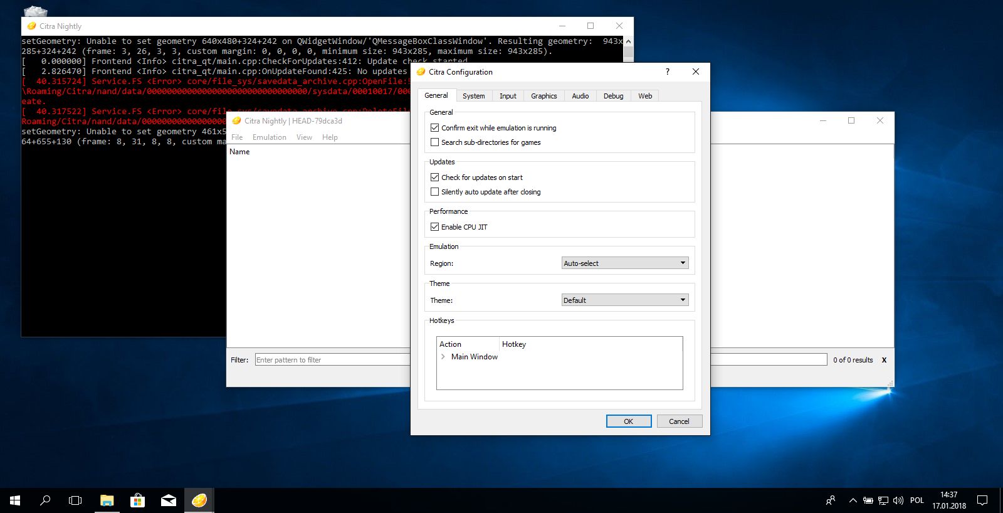Screen dimensions: 1003x513
Task: Click the scroll-up arrow in console window
Action: (628, 41)
